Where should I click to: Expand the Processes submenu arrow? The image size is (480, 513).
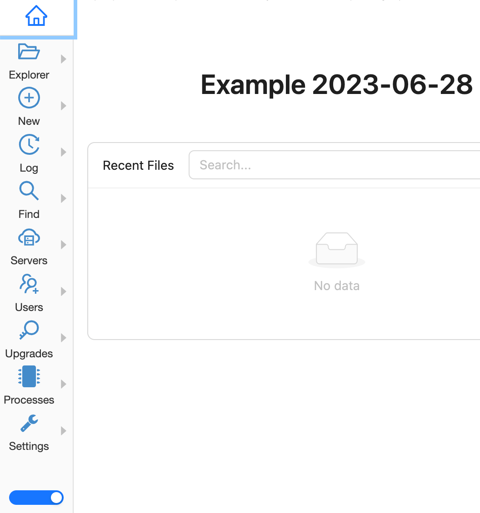tap(64, 384)
